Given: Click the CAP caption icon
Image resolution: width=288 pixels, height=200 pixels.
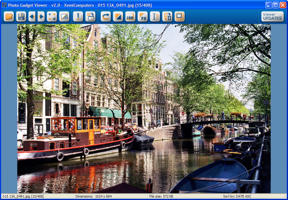Looking at the screenshot, I should (x=130, y=16).
